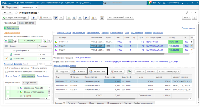Click the Кол-во quantity field

[x=49, y=64]
